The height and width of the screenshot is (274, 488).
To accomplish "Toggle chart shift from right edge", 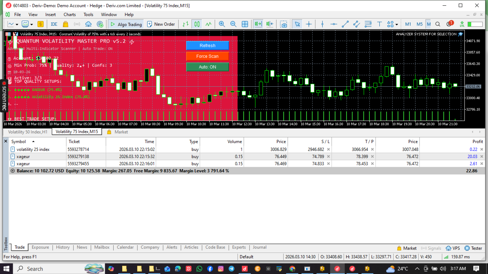I will click(x=270, y=24).
